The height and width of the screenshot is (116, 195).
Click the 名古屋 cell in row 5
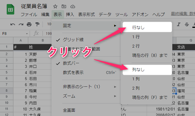(x=186, y=72)
